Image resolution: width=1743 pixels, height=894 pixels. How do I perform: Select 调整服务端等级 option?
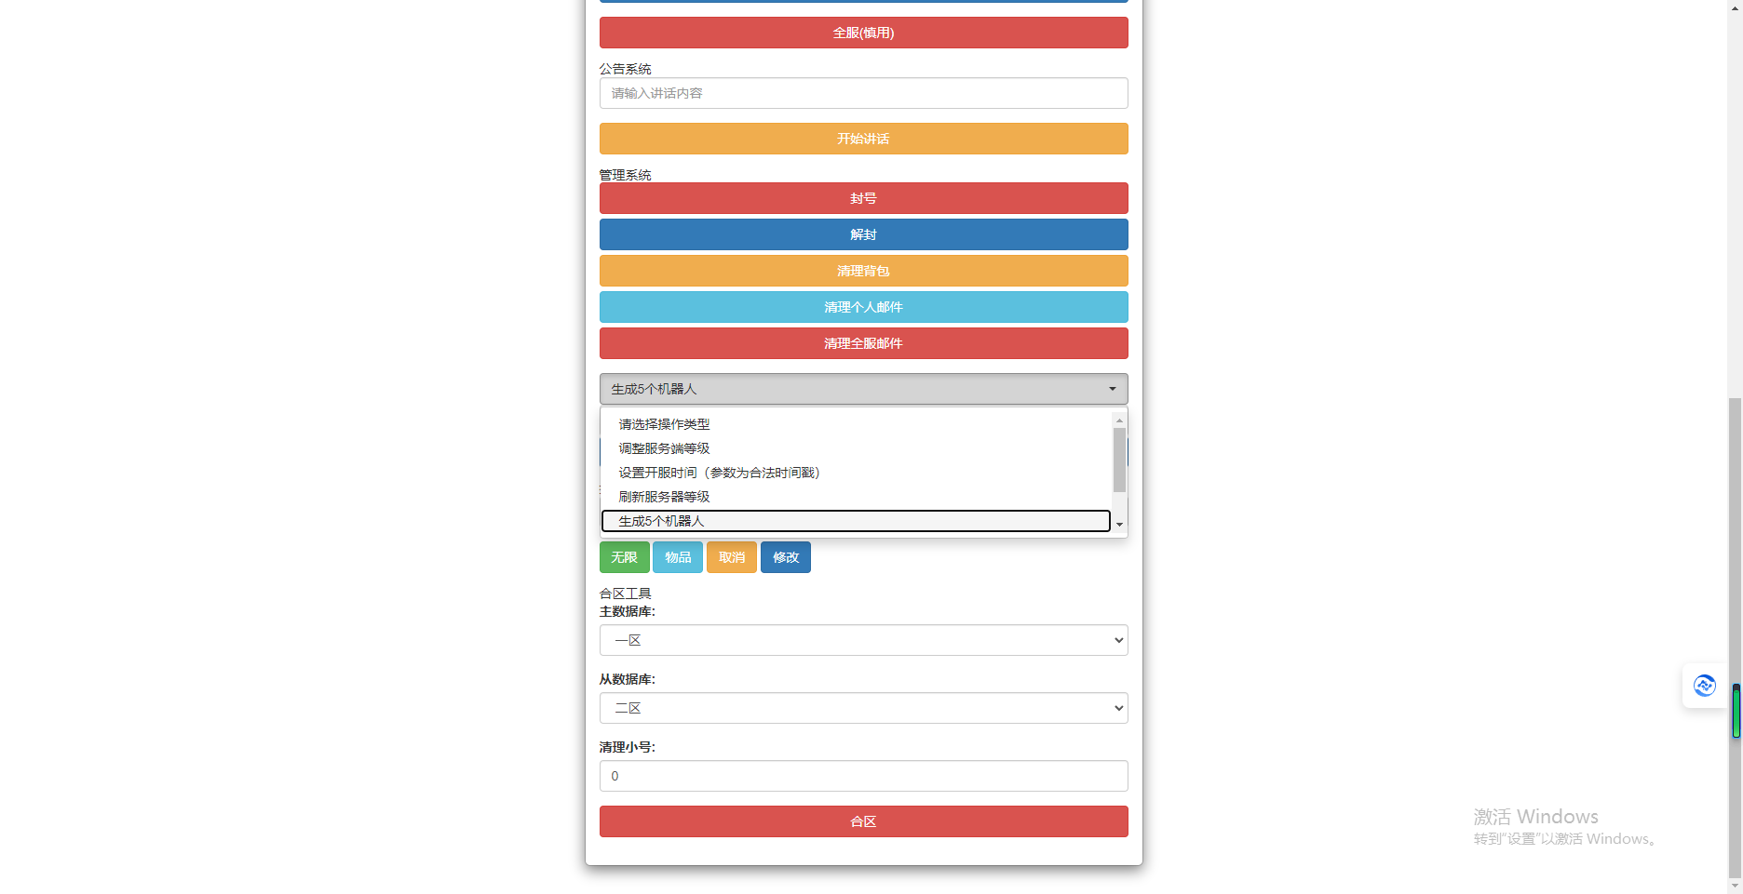pos(856,448)
